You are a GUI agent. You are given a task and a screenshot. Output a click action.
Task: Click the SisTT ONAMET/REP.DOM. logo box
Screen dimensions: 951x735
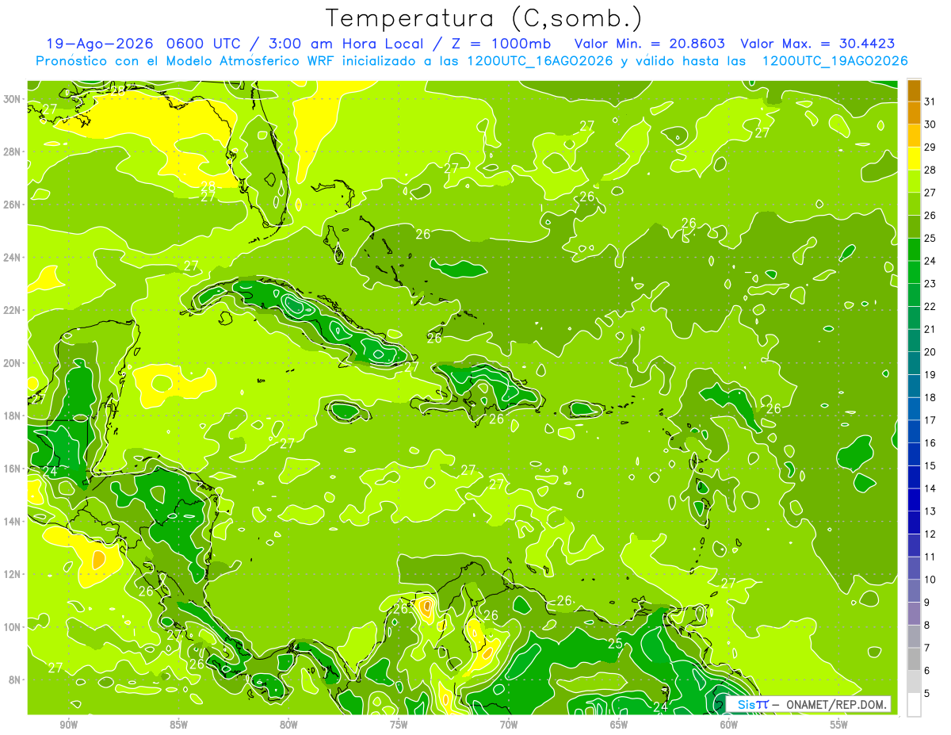coord(808,704)
